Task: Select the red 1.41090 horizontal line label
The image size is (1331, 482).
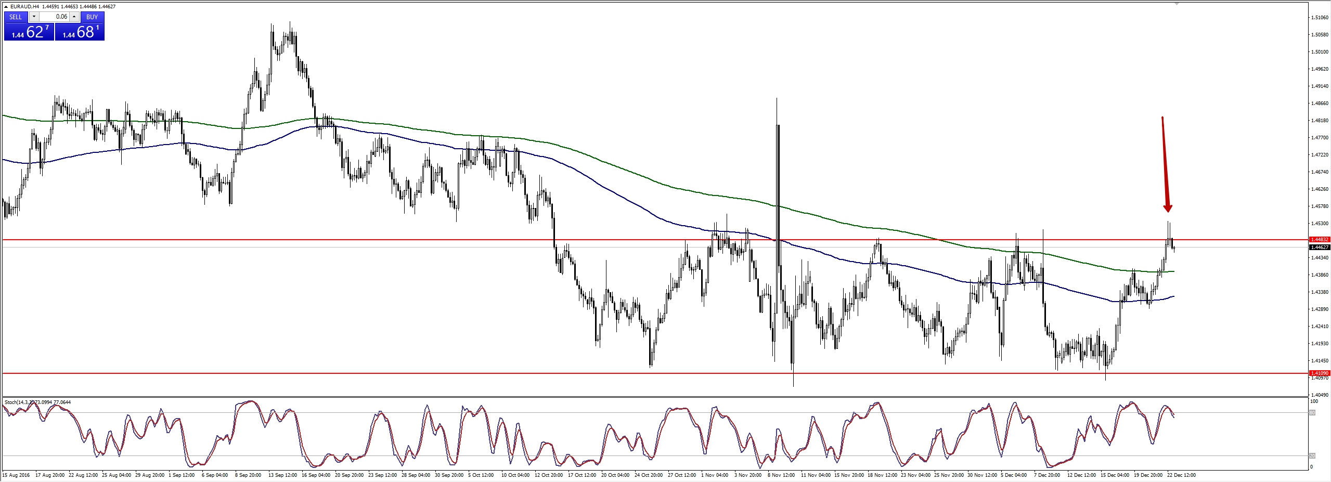Action: pyautogui.click(x=1320, y=373)
